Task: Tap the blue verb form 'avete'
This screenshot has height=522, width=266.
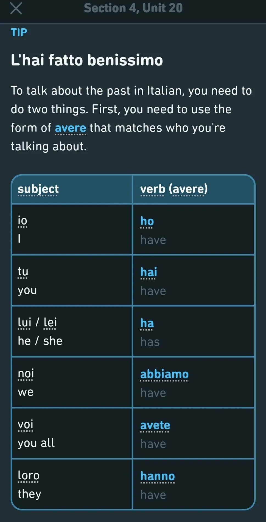Action: 155,425
